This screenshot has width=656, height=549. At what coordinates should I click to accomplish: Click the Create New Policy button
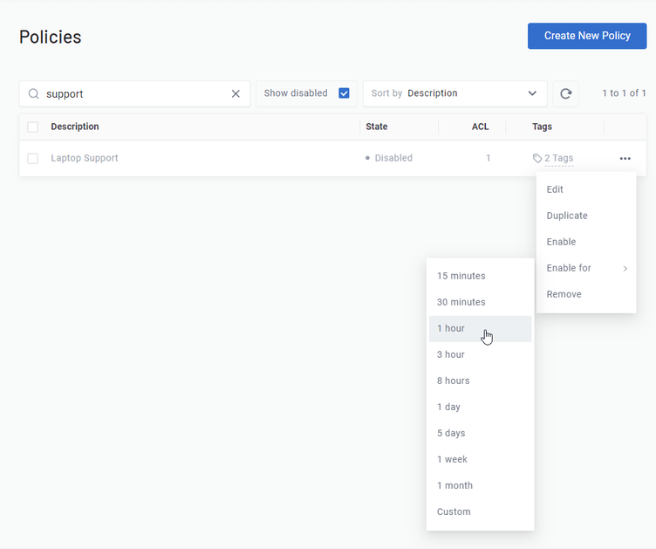pos(587,36)
